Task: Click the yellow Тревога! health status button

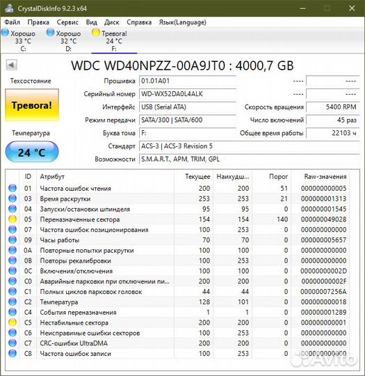Action: (x=32, y=105)
